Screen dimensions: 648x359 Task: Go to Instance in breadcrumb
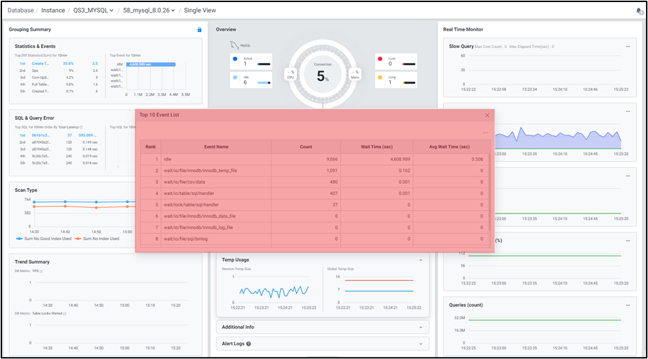[x=53, y=11]
